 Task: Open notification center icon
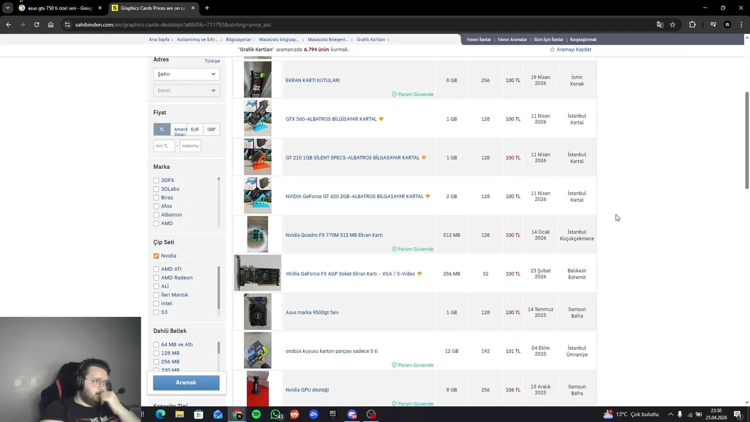coord(738,414)
